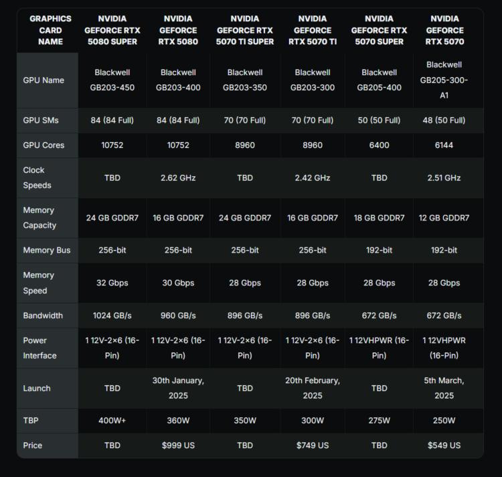Click the RTX 5080 SUPER column header
The height and width of the screenshot is (477, 502).
pyautogui.click(x=112, y=30)
